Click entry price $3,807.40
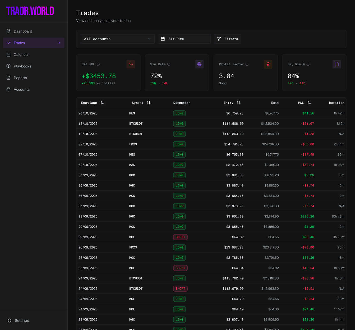This screenshot has width=355, height=330. [235, 319]
